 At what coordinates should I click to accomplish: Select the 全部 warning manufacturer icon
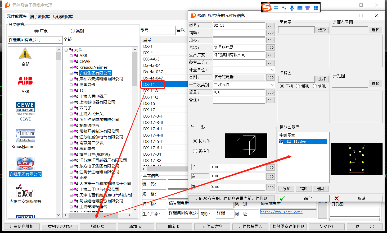click(25, 53)
